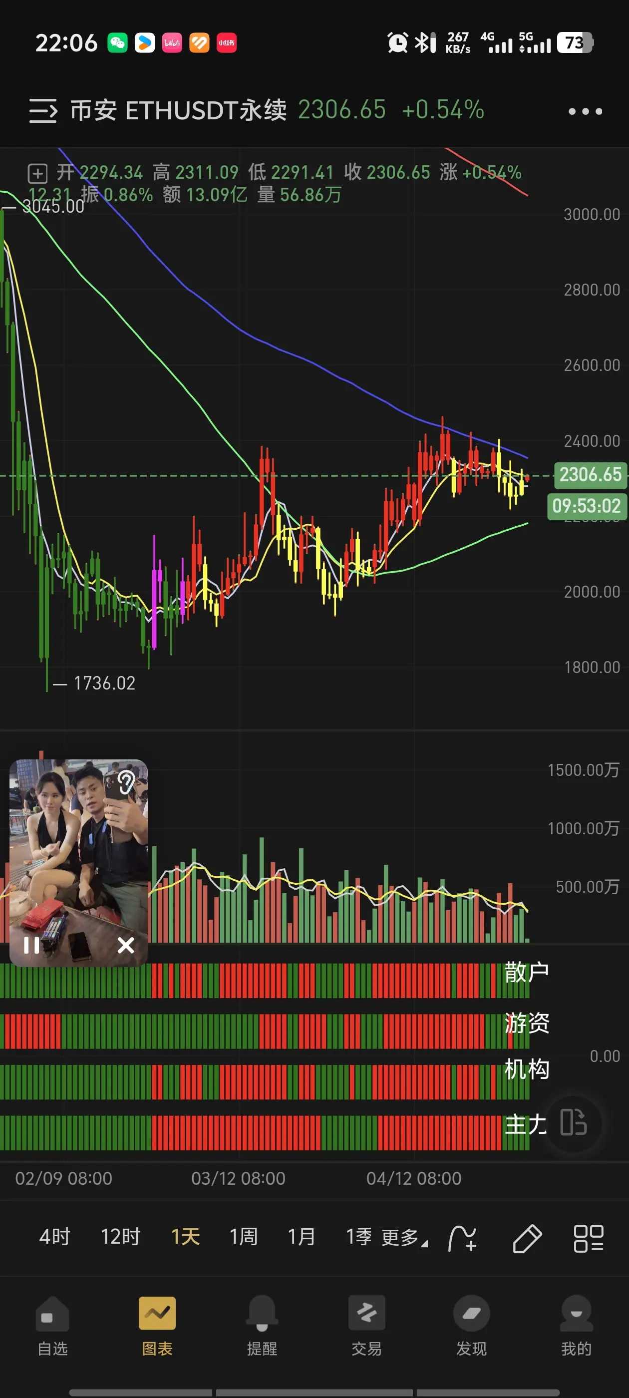Go to 提醒 alerts tab
The image size is (629, 1398).
(x=262, y=1326)
